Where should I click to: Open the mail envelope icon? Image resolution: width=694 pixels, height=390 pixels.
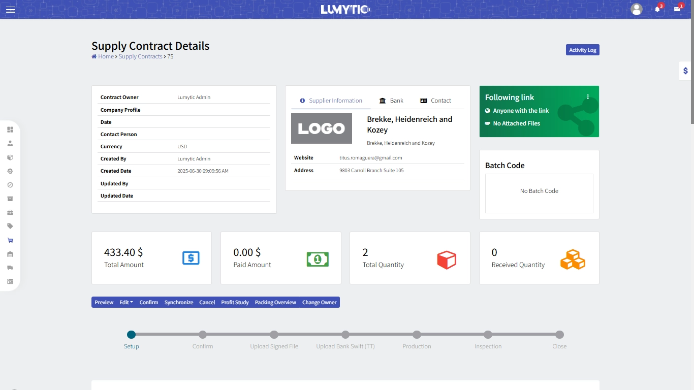677,9
